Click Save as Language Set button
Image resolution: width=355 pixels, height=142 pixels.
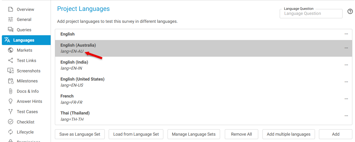coord(80,134)
